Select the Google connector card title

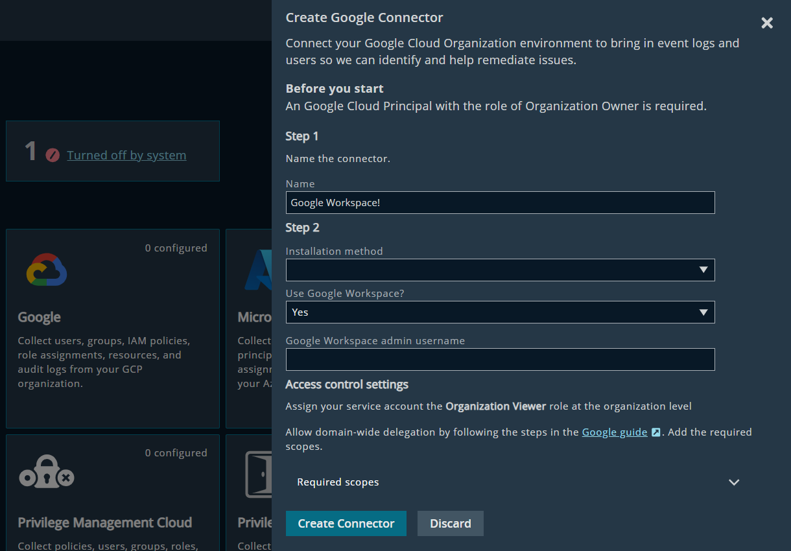coord(40,317)
